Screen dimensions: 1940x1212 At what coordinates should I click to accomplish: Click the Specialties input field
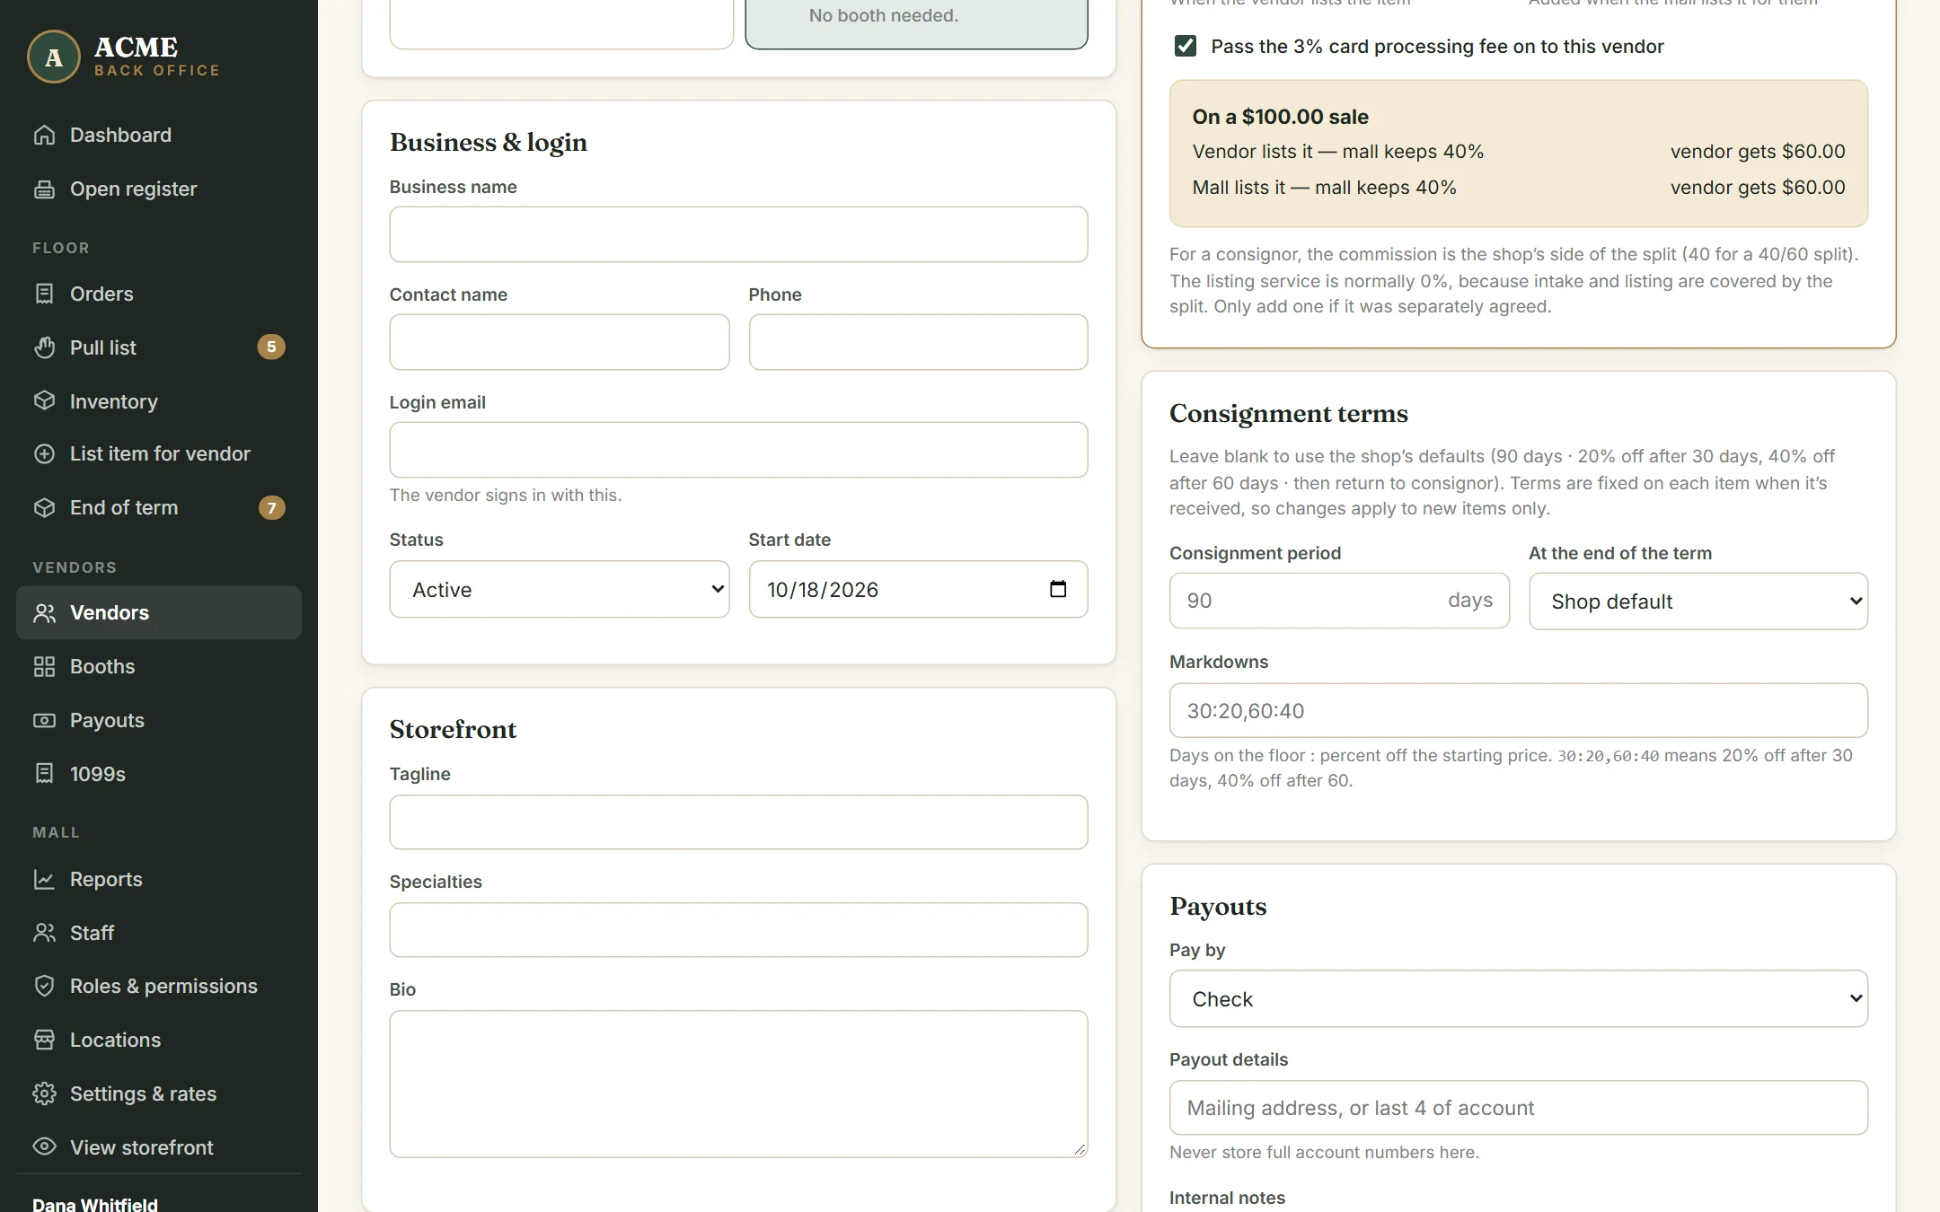pos(738,929)
